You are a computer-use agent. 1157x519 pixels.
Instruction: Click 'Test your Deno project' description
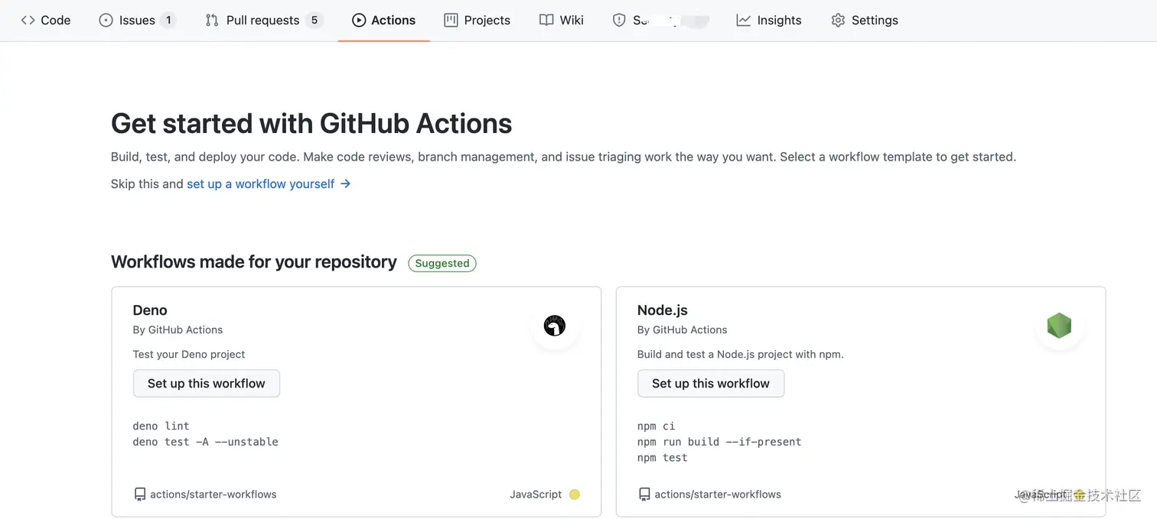click(189, 355)
